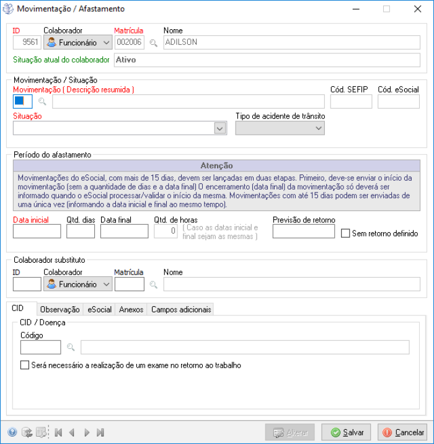Click the blue help icon in bottom bar
This screenshot has width=434, height=444.
(12, 432)
